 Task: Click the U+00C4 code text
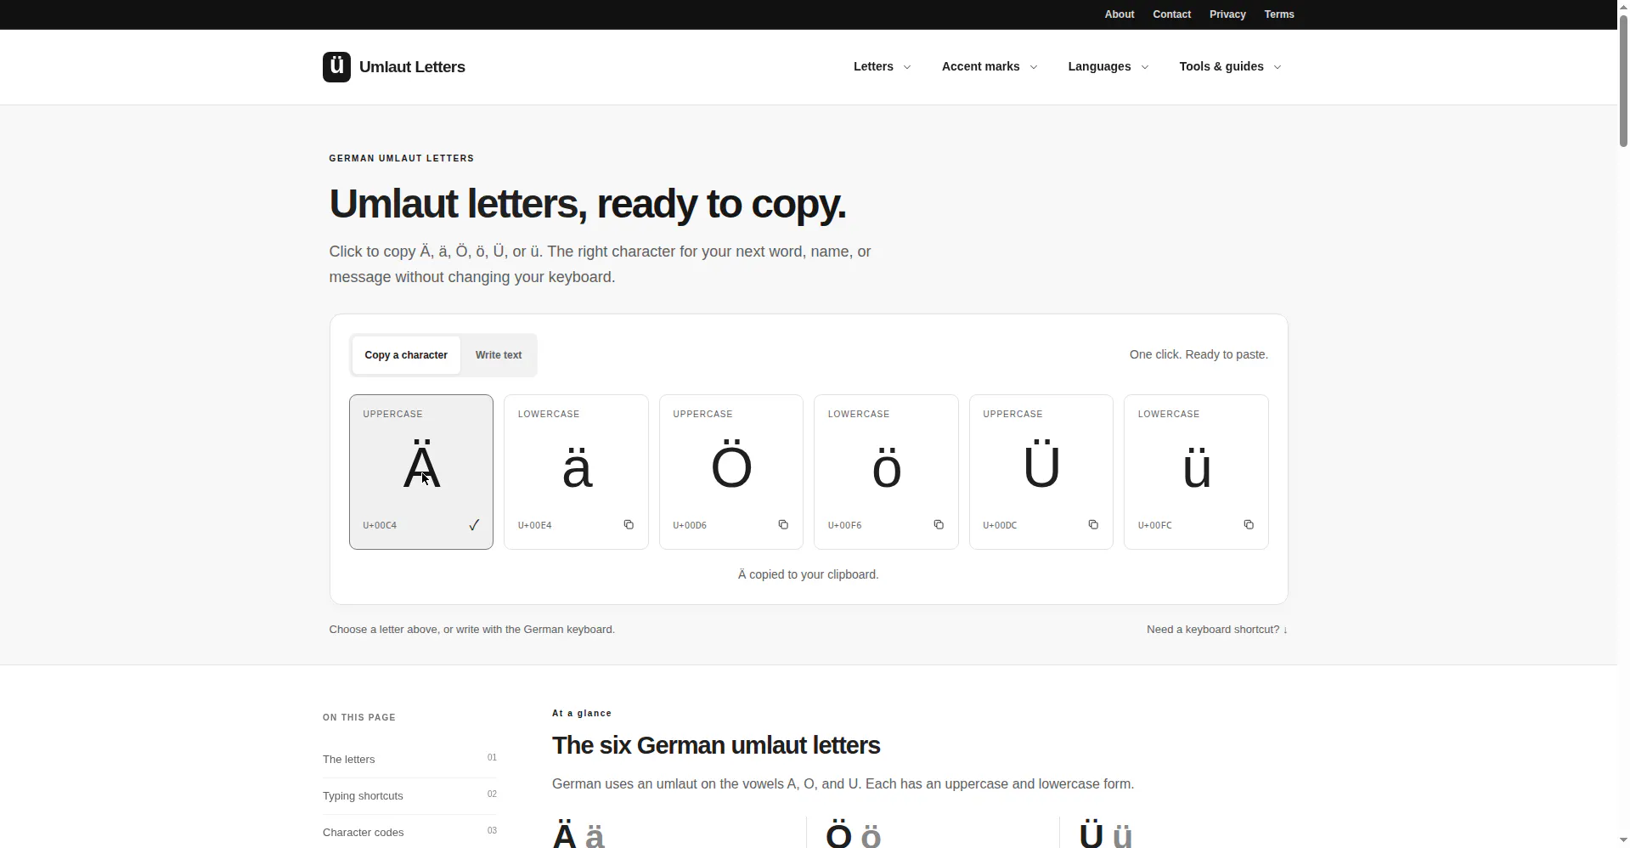pyautogui.click(x=380, y=526)
